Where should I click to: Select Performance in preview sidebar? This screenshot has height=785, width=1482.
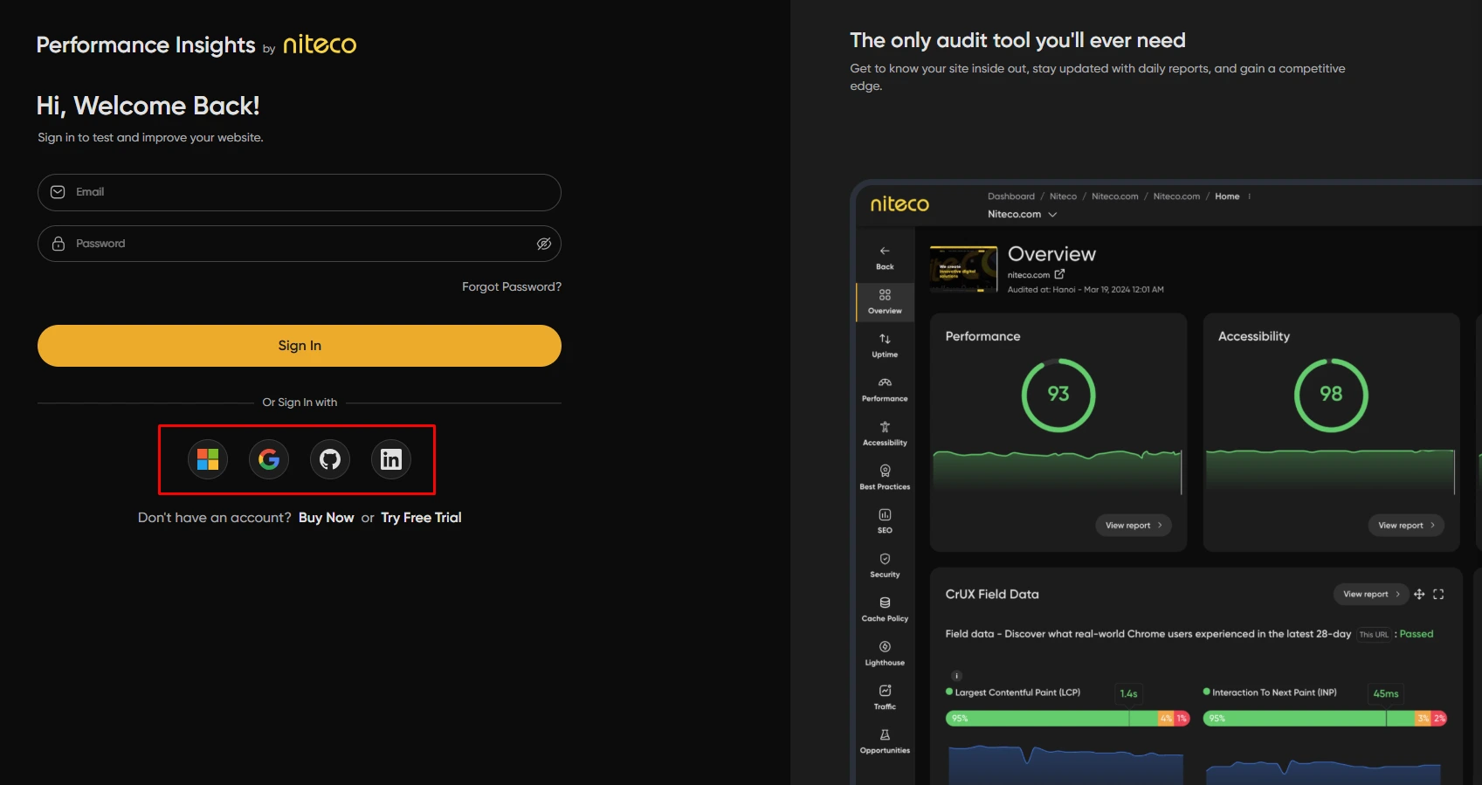(885, 389)
